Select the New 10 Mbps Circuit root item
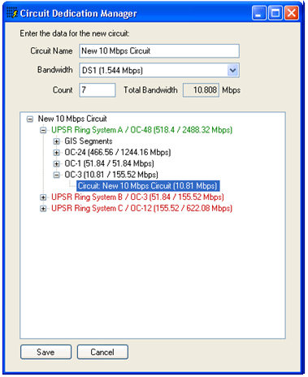 [x=72, y=119]
